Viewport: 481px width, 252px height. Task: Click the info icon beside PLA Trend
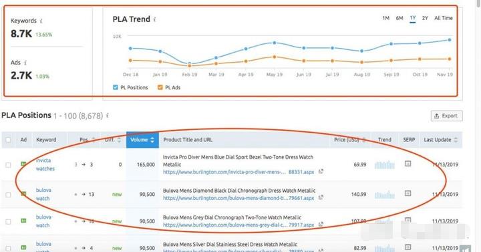click(154, 19)
